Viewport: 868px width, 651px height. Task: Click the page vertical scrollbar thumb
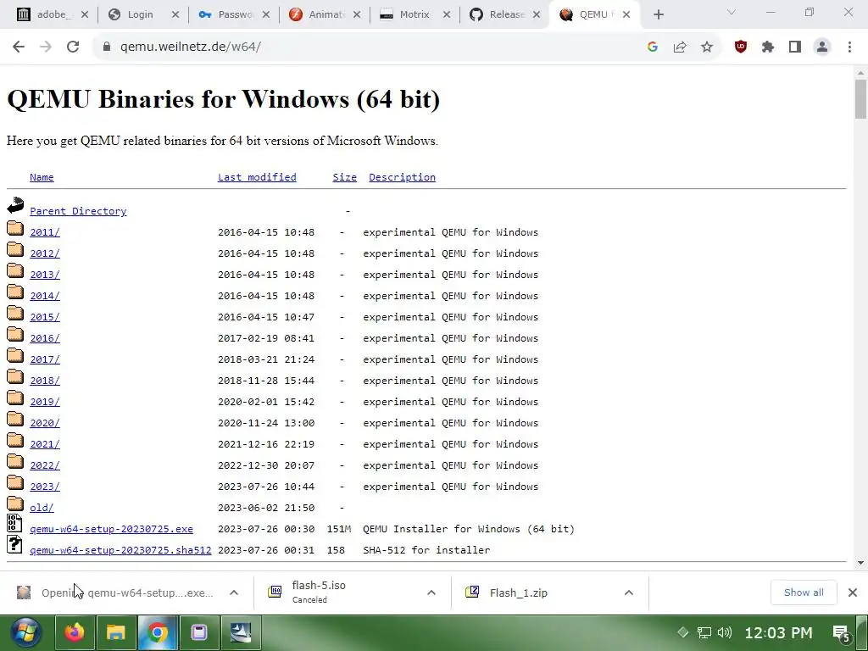pyautogui.click(x=860, y=99)
